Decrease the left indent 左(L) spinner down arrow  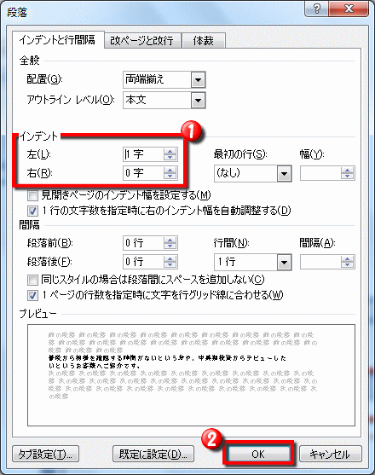tap(170, 157)
